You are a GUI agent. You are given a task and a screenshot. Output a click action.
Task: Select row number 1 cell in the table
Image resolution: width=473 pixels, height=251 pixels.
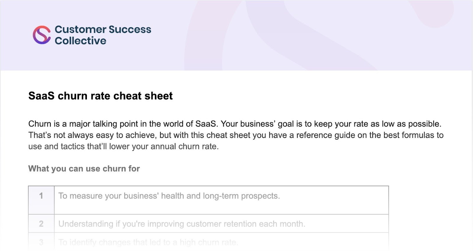(41, 196)
